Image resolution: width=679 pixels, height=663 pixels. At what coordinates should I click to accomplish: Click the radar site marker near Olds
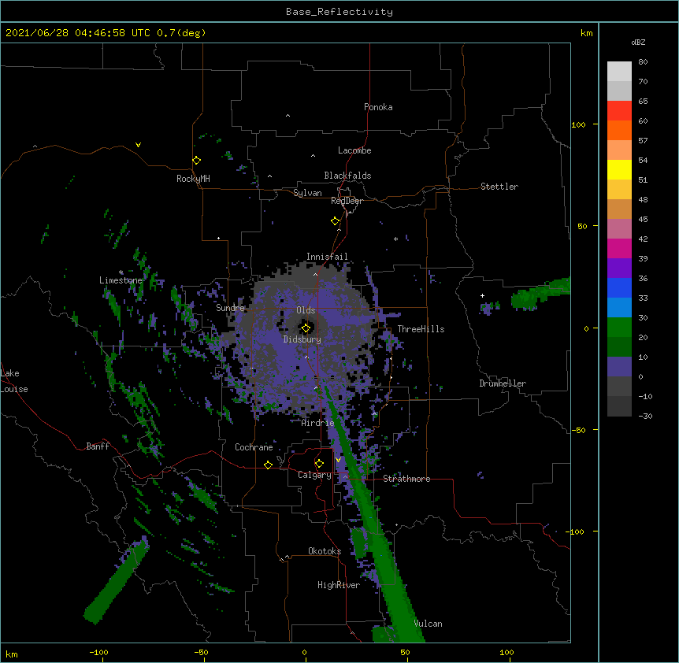coord(306,328)
